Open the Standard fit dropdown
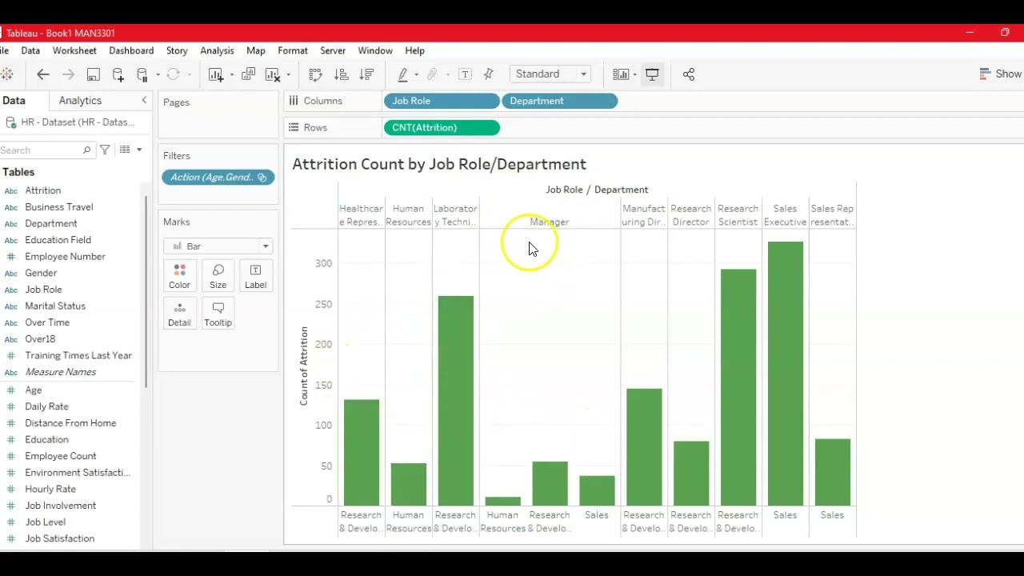This screenshot has height=576, width=1024. pos(550,74)
